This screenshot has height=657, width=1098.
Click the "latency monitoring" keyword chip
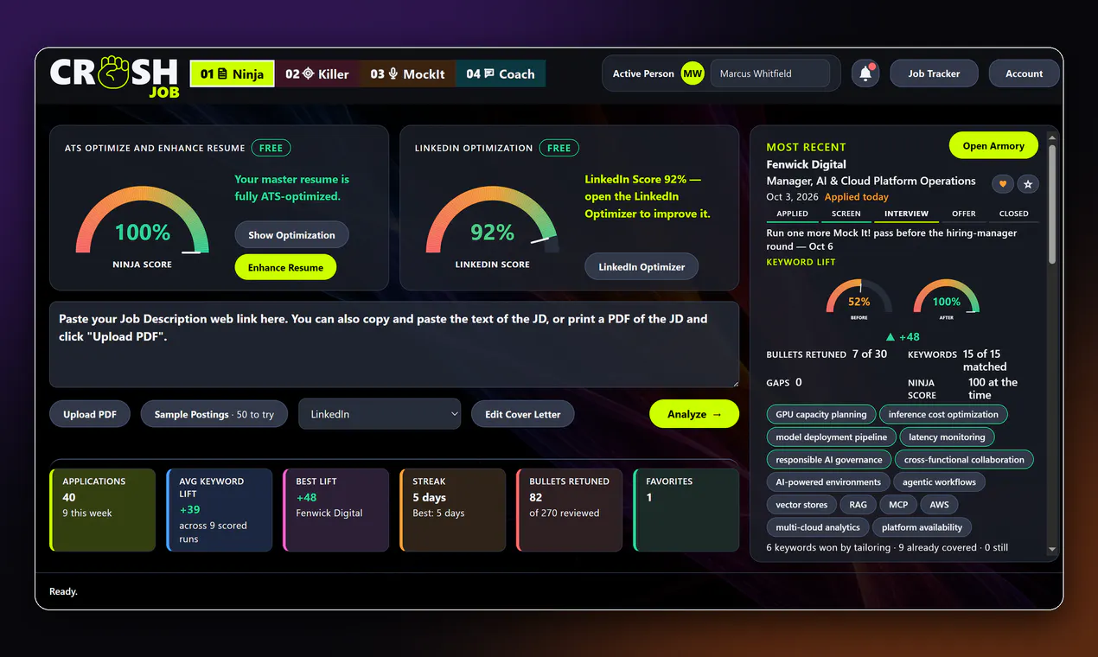tap(947, 437)
